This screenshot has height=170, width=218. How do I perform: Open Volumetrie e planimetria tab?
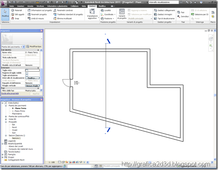point(57,6)
